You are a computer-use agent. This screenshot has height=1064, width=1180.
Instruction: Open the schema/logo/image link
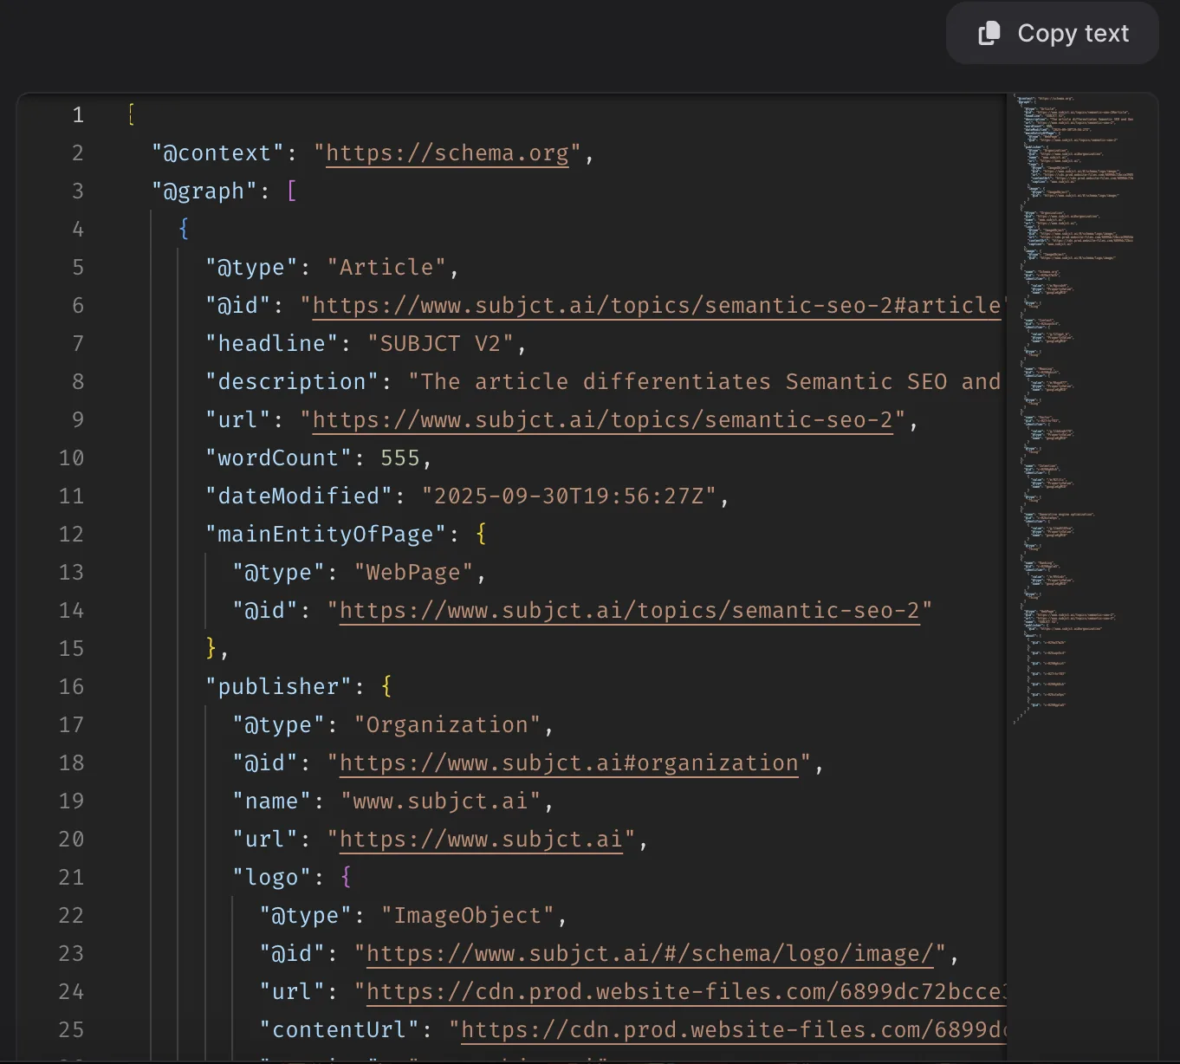pos(651,954)
